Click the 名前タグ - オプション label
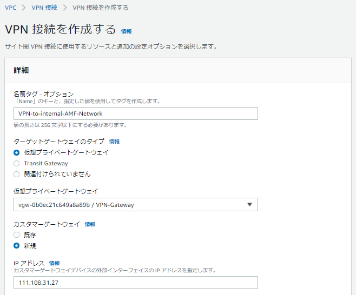Image resolution: width=356 pixels, height=295 pixels. coord(43,94)
